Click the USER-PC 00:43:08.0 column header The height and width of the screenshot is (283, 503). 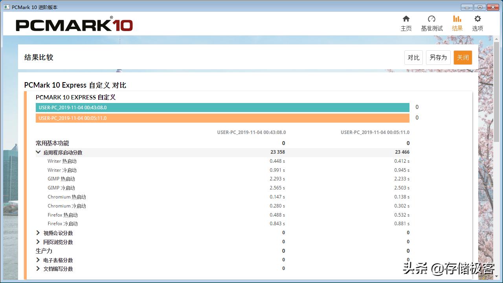tap(251, 132)
